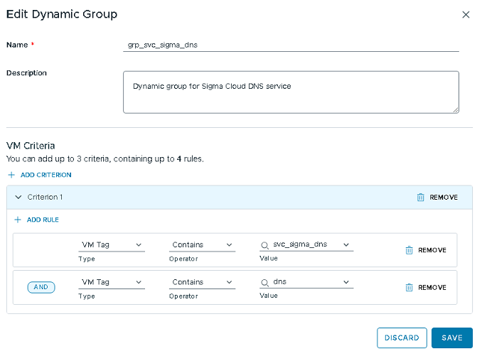Click the trash icon on the second rule

pyautogui.click(x=409, y=287)
